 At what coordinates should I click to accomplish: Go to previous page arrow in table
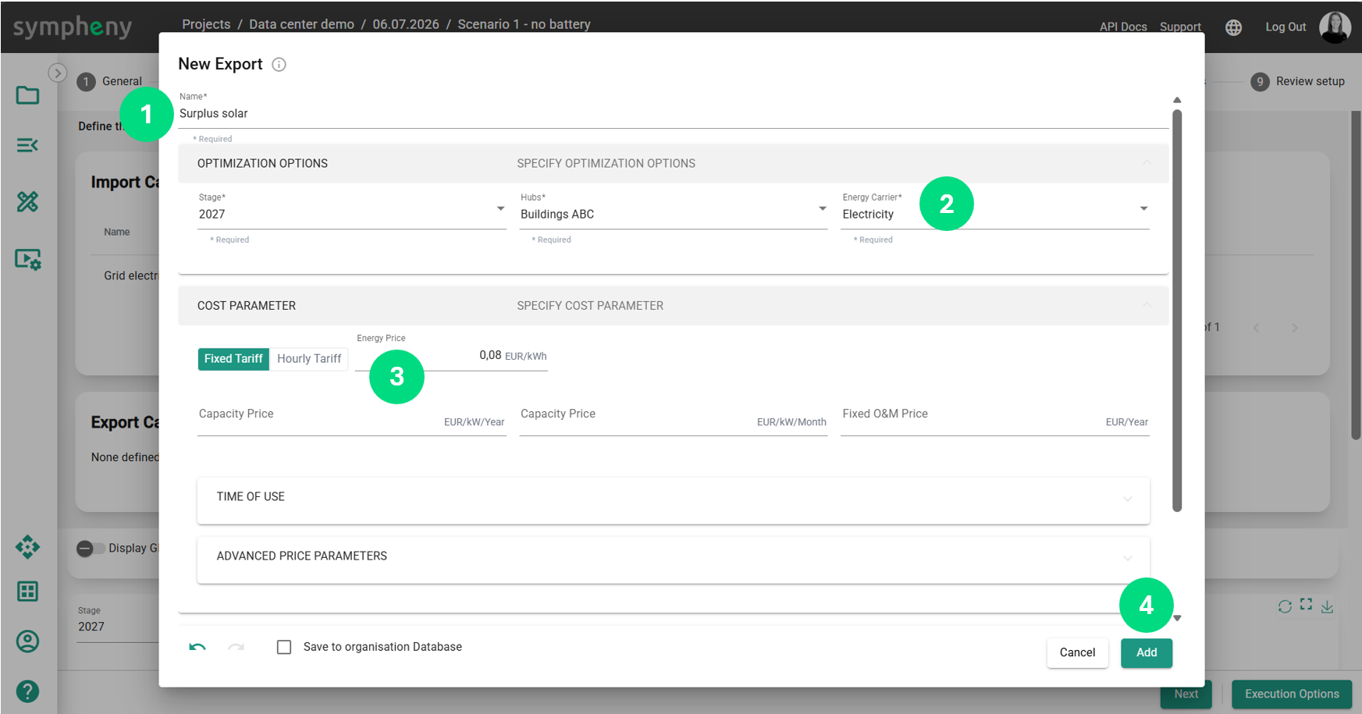click(x=1256, y=328)
